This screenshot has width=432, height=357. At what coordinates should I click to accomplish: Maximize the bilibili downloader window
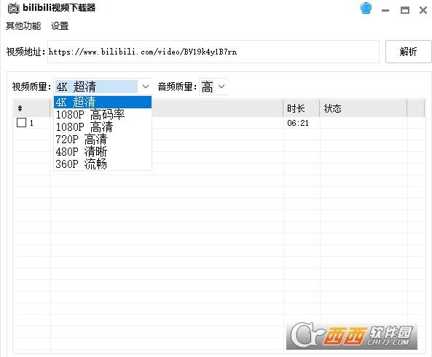tap(405, 10)
